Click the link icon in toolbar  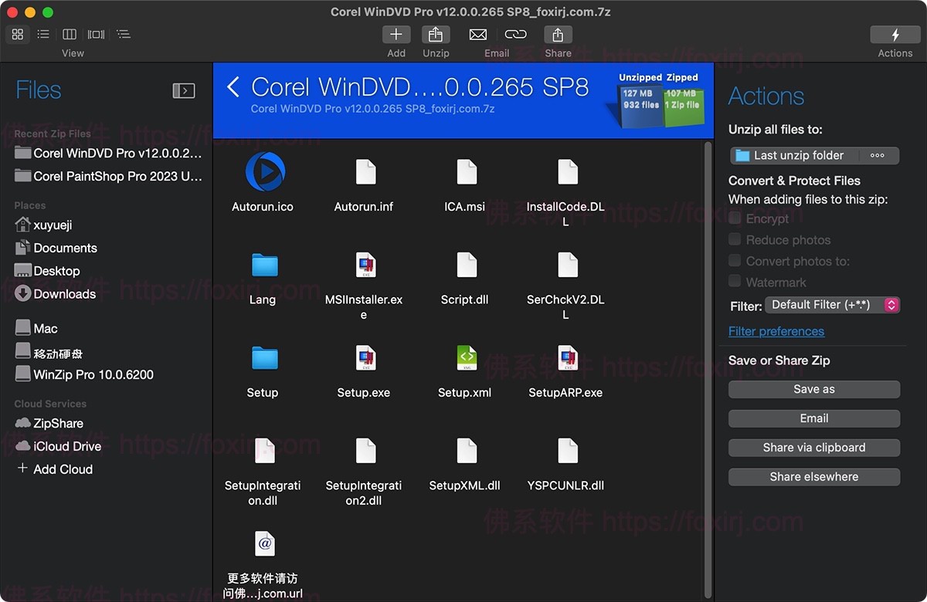pyautogui.click(x=515, y=35)
